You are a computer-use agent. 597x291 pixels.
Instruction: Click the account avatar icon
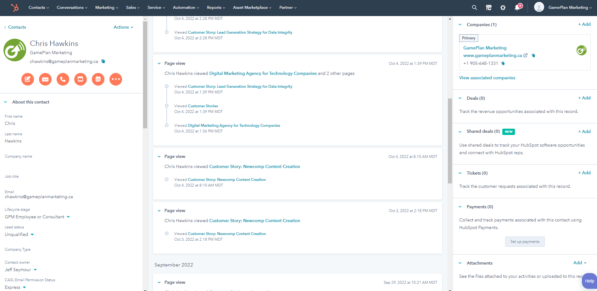click(539, 7)
